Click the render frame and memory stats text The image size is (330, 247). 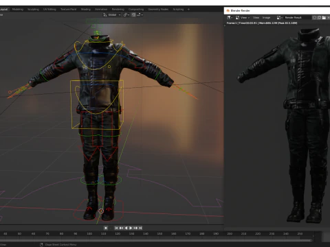pyautogui.click(x=262, y=23)
